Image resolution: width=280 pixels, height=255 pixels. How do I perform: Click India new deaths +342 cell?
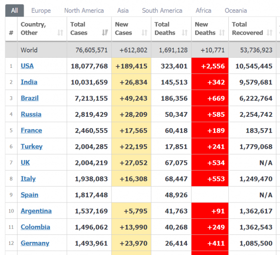210,82
